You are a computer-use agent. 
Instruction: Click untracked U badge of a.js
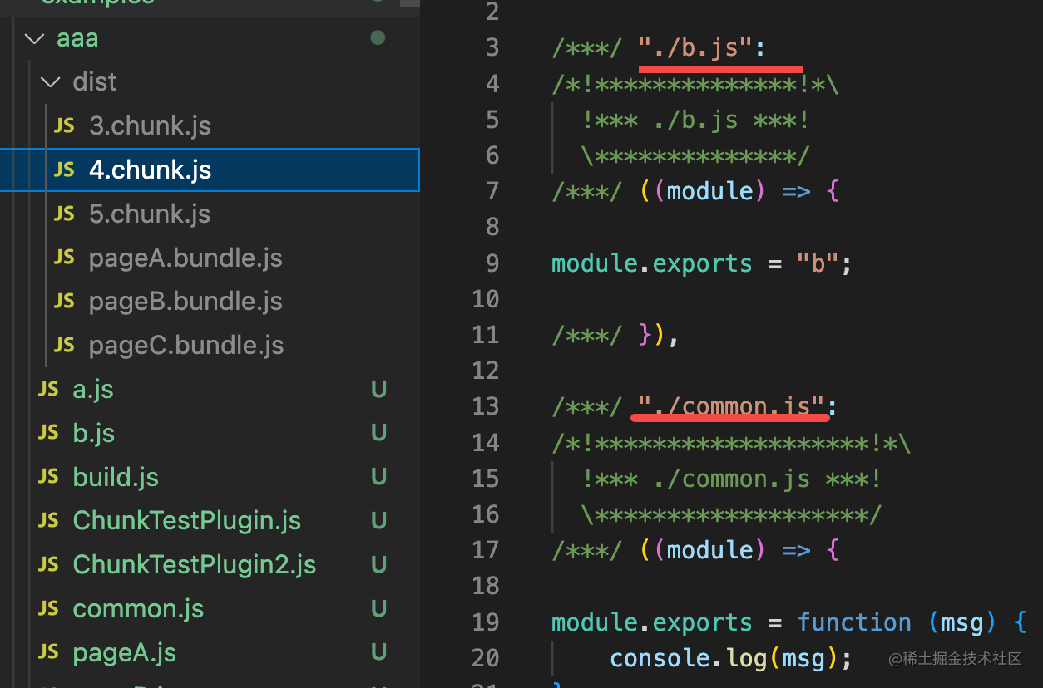[x=378, y=389]
